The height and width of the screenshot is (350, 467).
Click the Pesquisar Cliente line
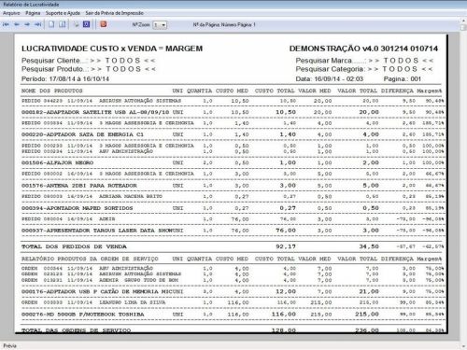click(89, 61)
